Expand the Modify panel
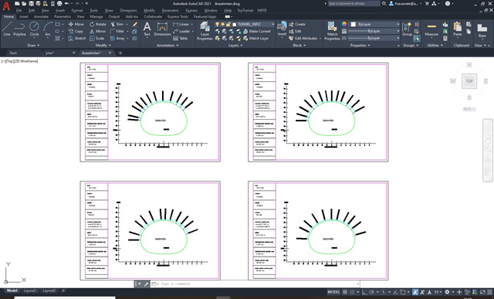494x299 pixels. coord(103,46)
